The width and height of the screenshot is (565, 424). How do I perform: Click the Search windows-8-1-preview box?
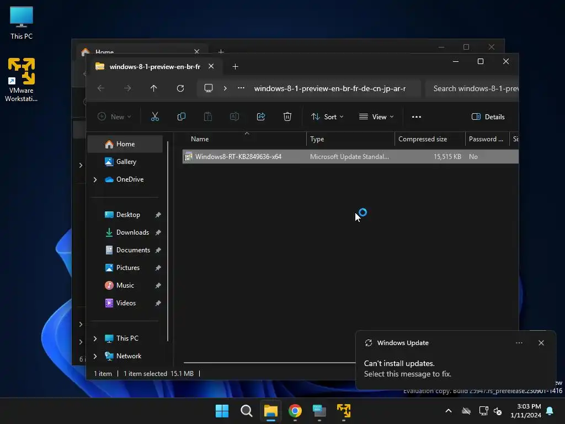[x=472, y=88]
